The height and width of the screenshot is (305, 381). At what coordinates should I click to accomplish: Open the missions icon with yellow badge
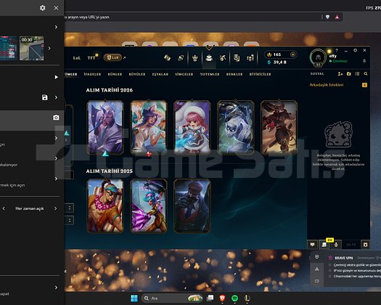324,245
